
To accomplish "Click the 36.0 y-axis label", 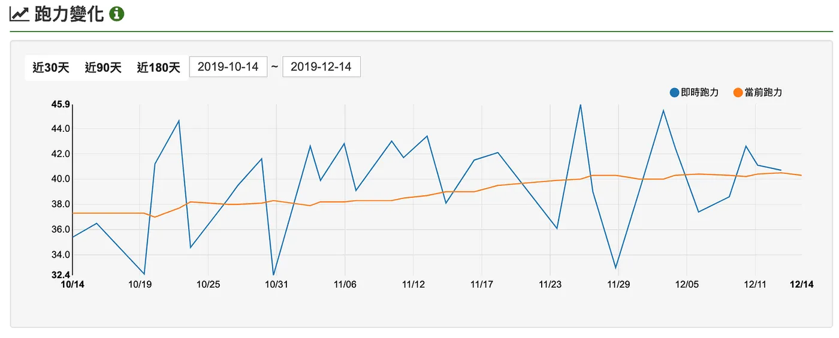I will coord(61,230).
